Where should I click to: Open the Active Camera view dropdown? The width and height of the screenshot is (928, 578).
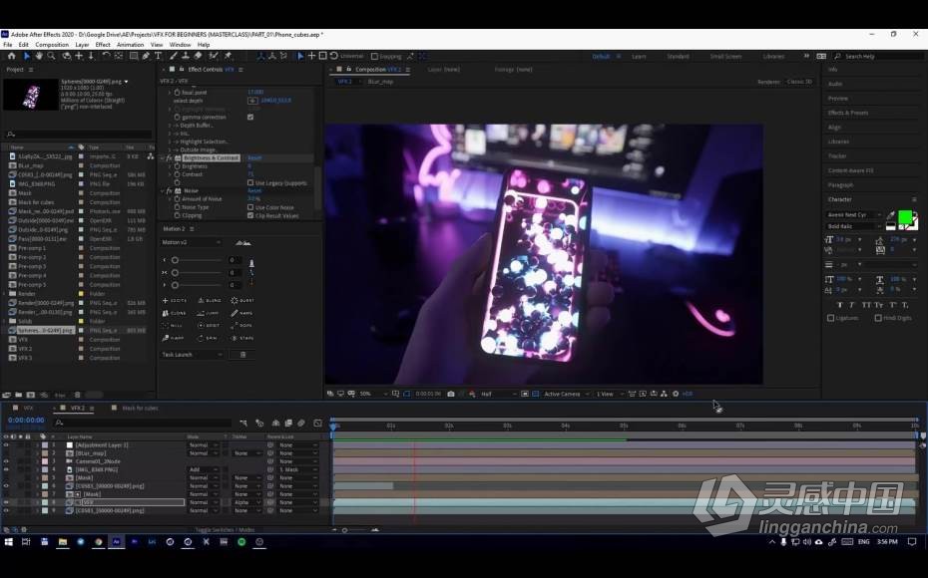tap(567, 394)
